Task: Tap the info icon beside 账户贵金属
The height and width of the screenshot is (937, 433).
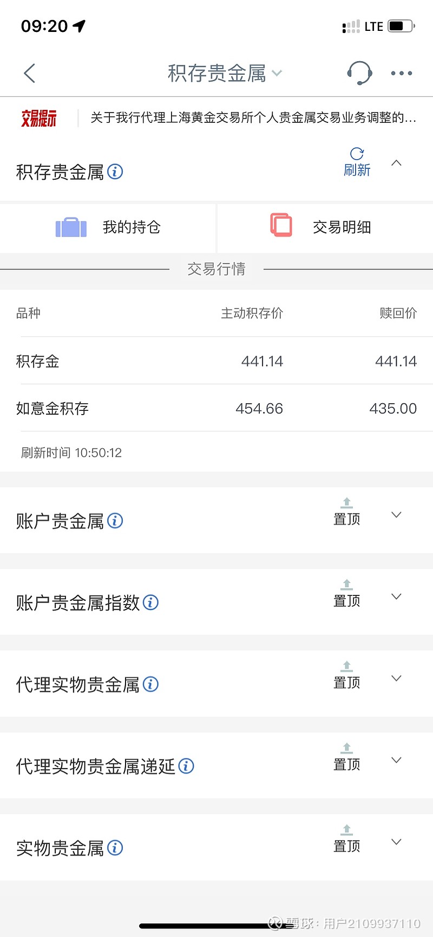Action: coord(114,520)
